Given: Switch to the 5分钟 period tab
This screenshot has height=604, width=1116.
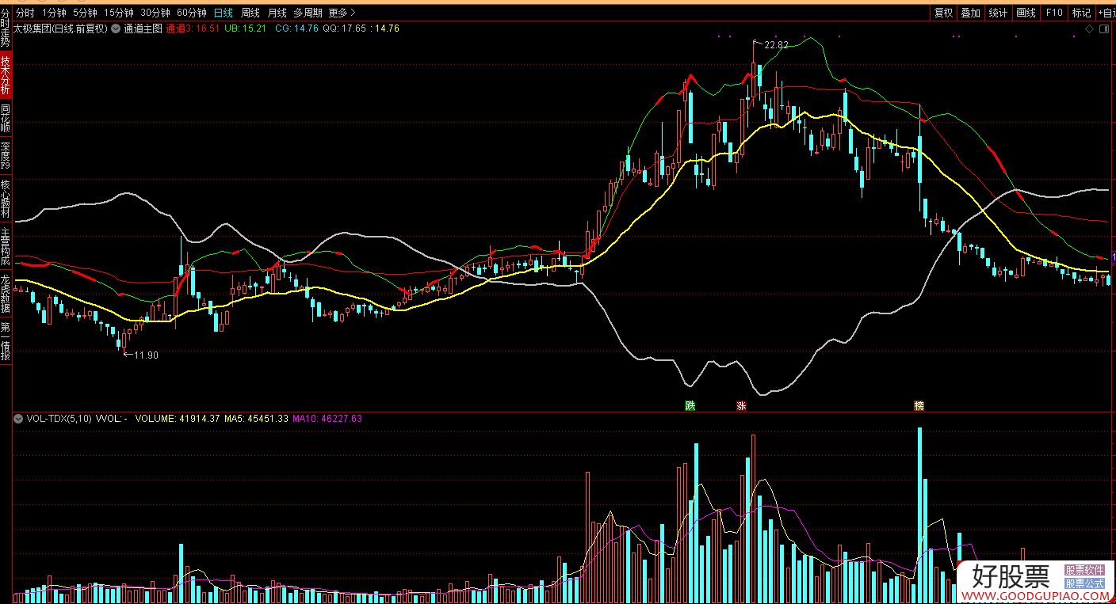Looking at the screenshot, I should (85, 13).
